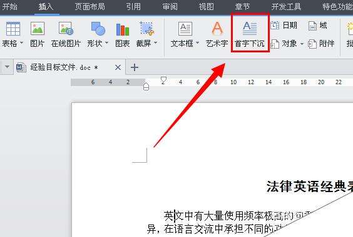The image size is (353, 237).
Task: Select the 插入 ribbon tab
Action: click(46, 6)
